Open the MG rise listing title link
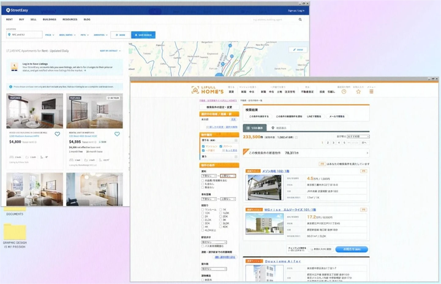The image size is (441, 284). pos(290,210)
